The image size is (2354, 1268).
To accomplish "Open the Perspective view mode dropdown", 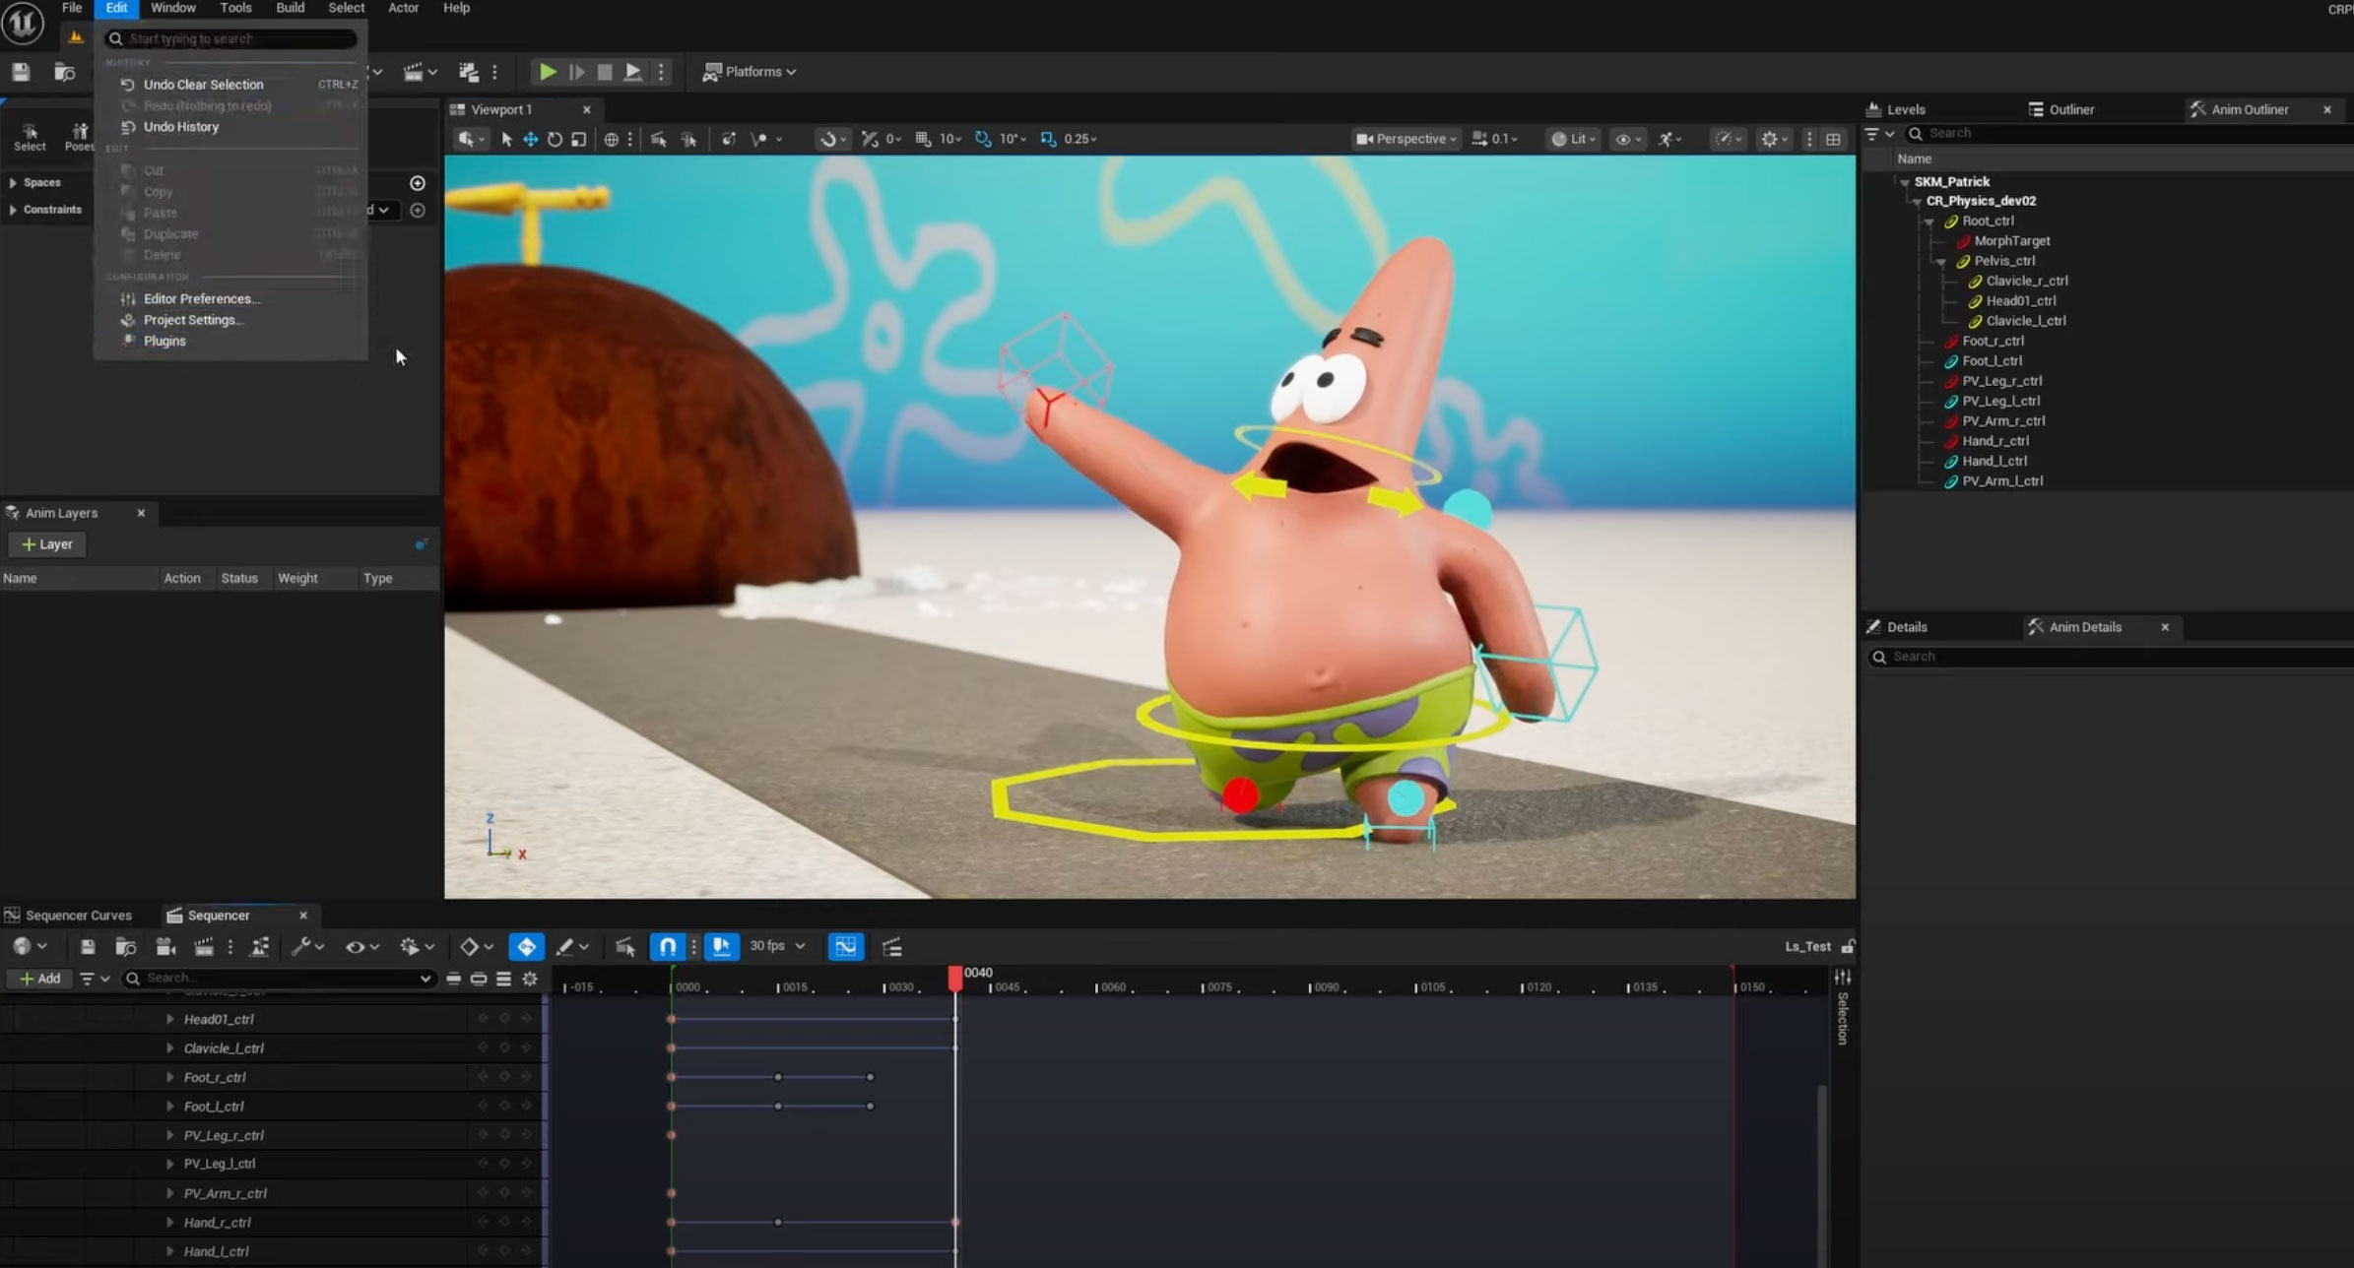I will tap(1406, 139).
